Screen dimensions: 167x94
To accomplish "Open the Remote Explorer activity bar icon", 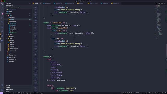I will point(2,27).
